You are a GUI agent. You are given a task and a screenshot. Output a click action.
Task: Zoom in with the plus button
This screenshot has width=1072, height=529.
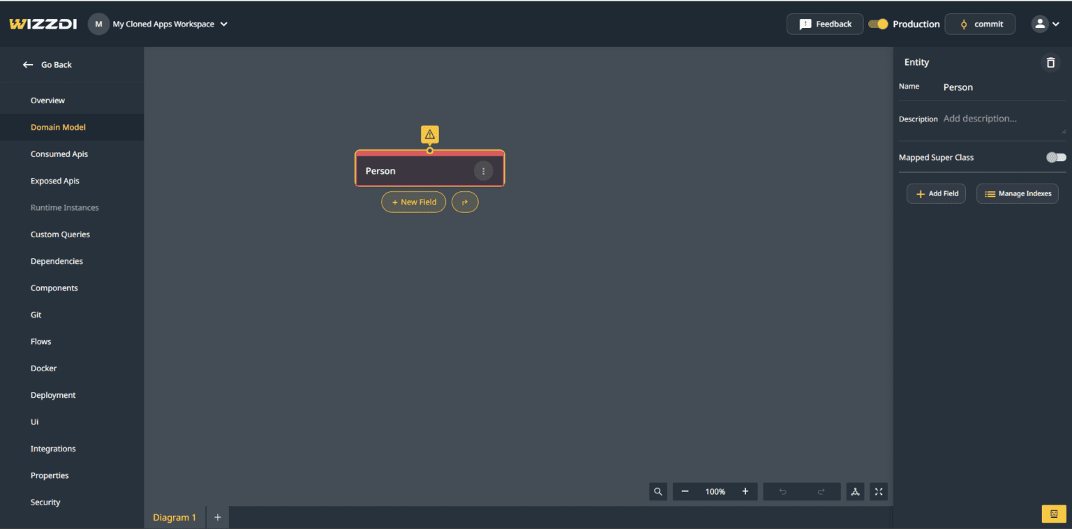(745, 491)
